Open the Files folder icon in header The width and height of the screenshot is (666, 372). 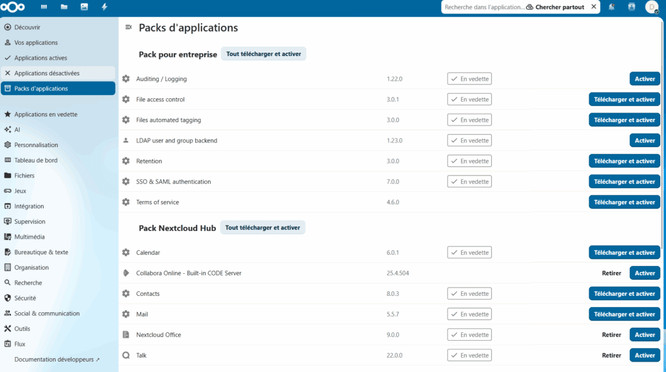coord(64,7)
